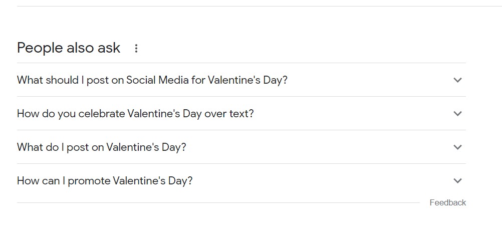Image resolution: width=502 pixels, height=237 pixels.
Task: Open the three-dot menu beside People also ask
Action: (136, 49)
